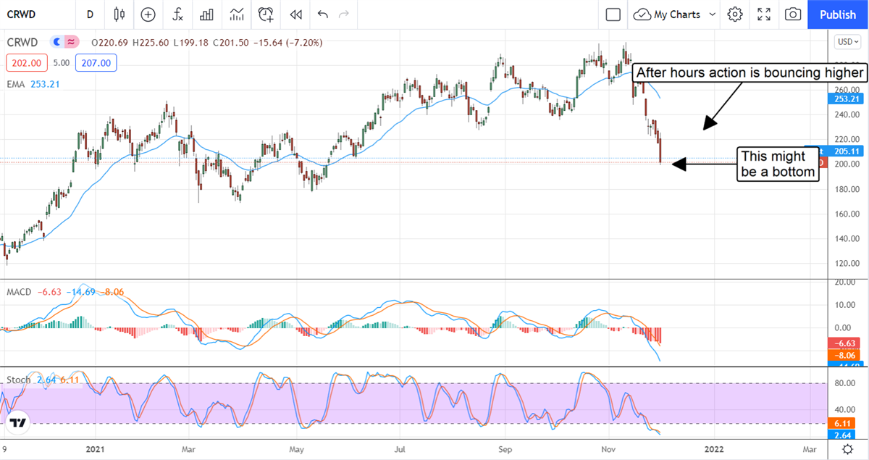This screenshot has width=869, height=460.
Task: Open the USD currency dropdown
Action: [847, 41]
